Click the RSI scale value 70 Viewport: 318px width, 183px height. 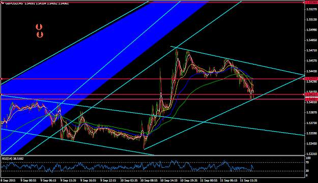click(x=307, y=162)
